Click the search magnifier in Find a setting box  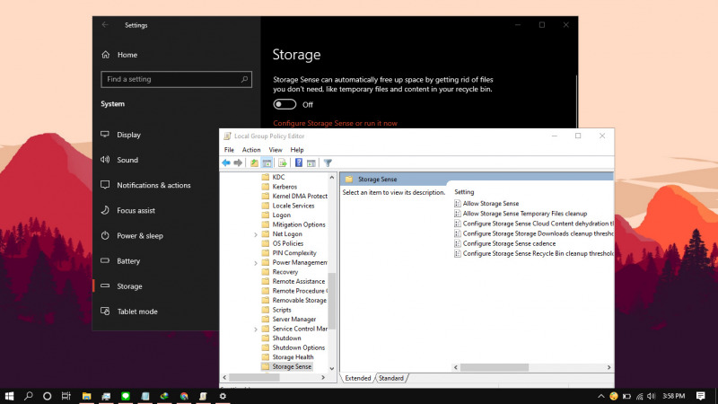pos(244,79)
